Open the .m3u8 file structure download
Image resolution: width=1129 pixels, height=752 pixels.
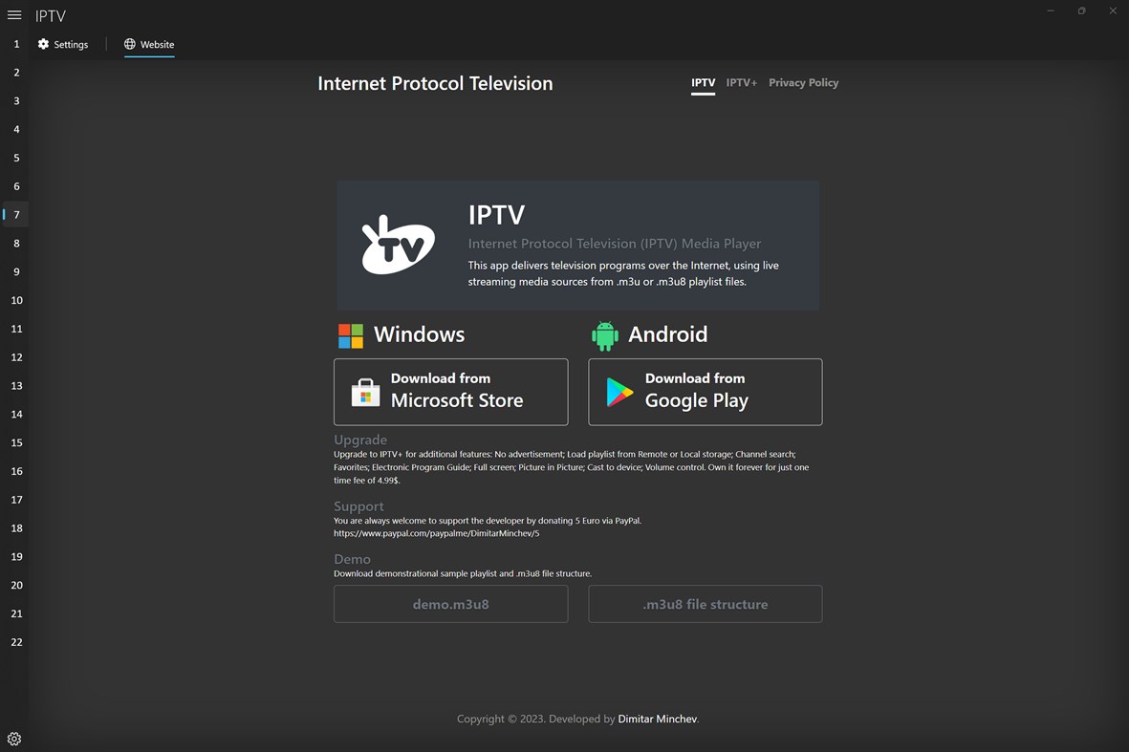[705, 603]
